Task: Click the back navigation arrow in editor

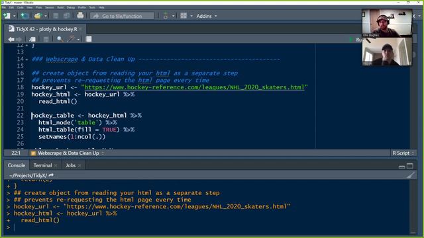Action: pyautogui.click(x=11, y=40)
